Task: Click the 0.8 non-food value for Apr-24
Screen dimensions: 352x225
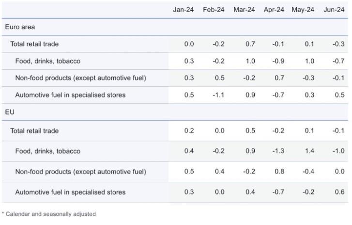Action: tap(279, 172)
